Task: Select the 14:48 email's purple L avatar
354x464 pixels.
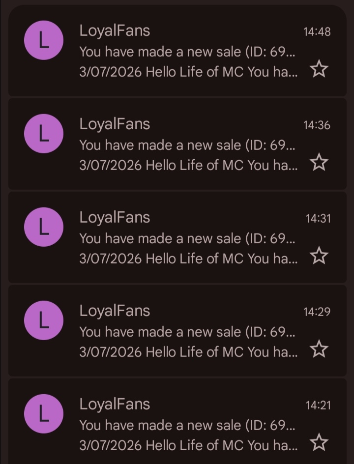Action: point(44,40)
